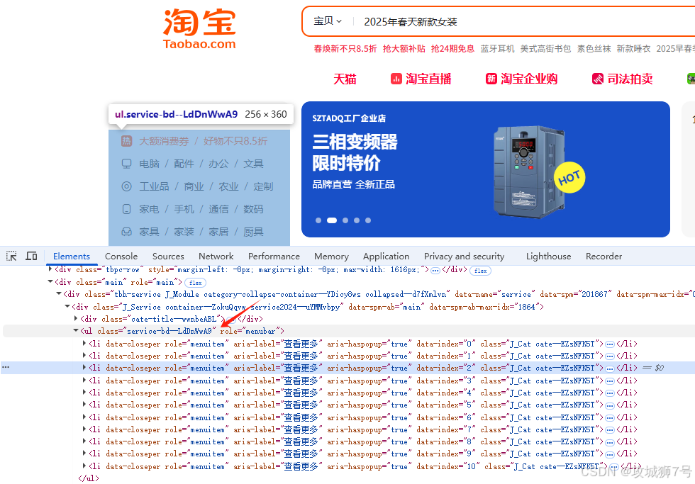Click the 淘宝直播 link text
The height and width of the screenshot is (484, 695).
click(428, 79)
